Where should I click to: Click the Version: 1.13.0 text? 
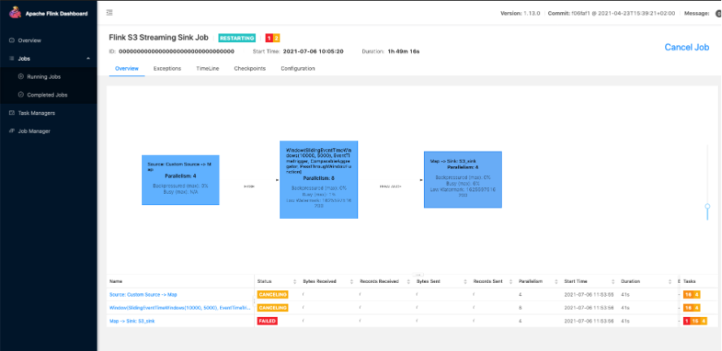coord(520,13)
